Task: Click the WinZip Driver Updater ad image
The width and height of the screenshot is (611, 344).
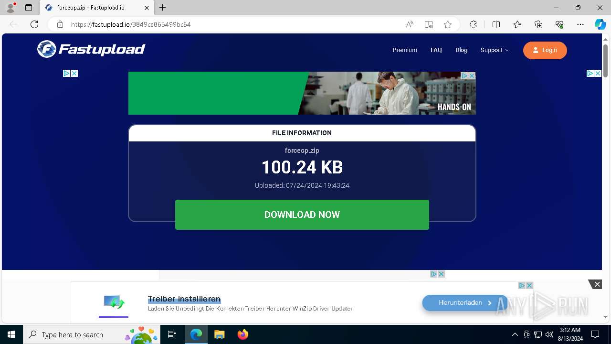Action: click(114, 303)
